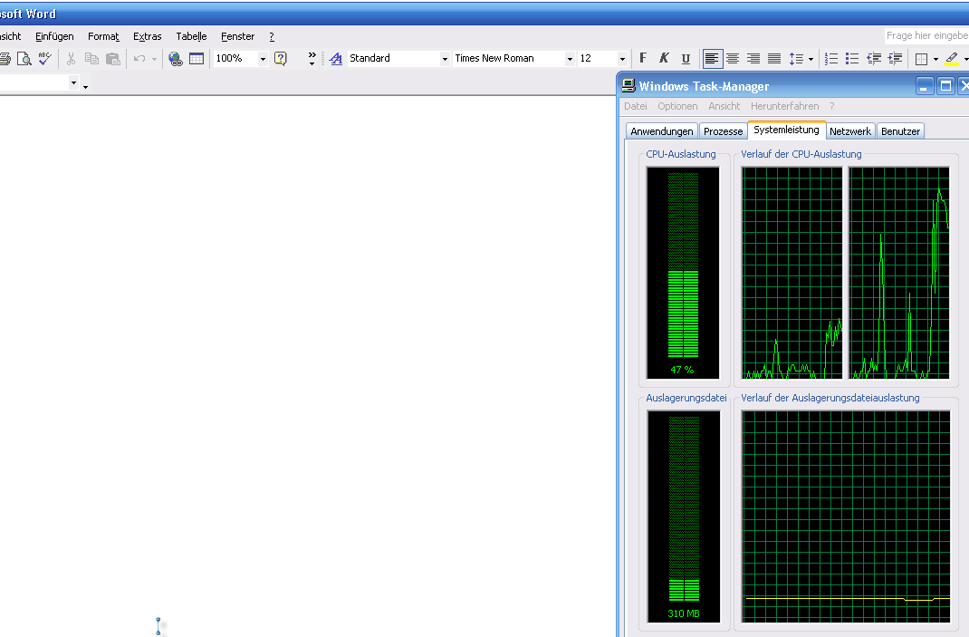969x637 pixels.
Task: Run the ABC spelling check in Word
Action: click(44, 59)
